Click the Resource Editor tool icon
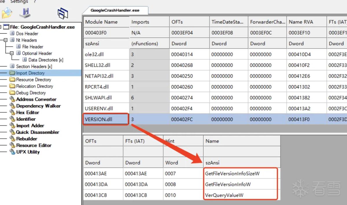Screen dimensions: 347x205 tap(12, 145)
